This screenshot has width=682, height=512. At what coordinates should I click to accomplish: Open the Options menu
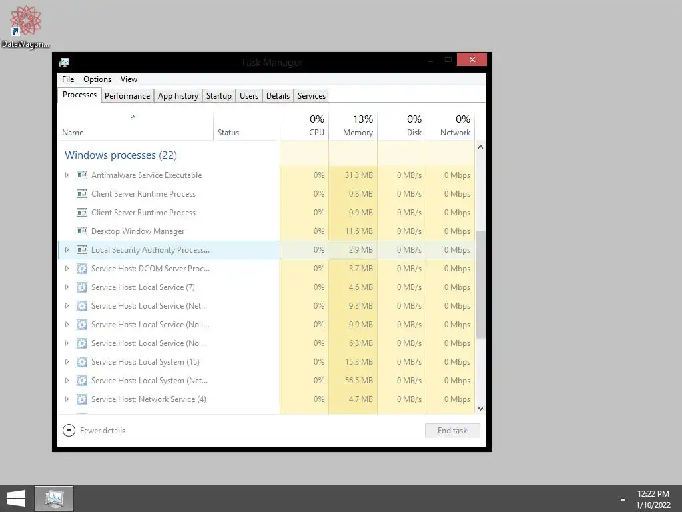point(97,79)
